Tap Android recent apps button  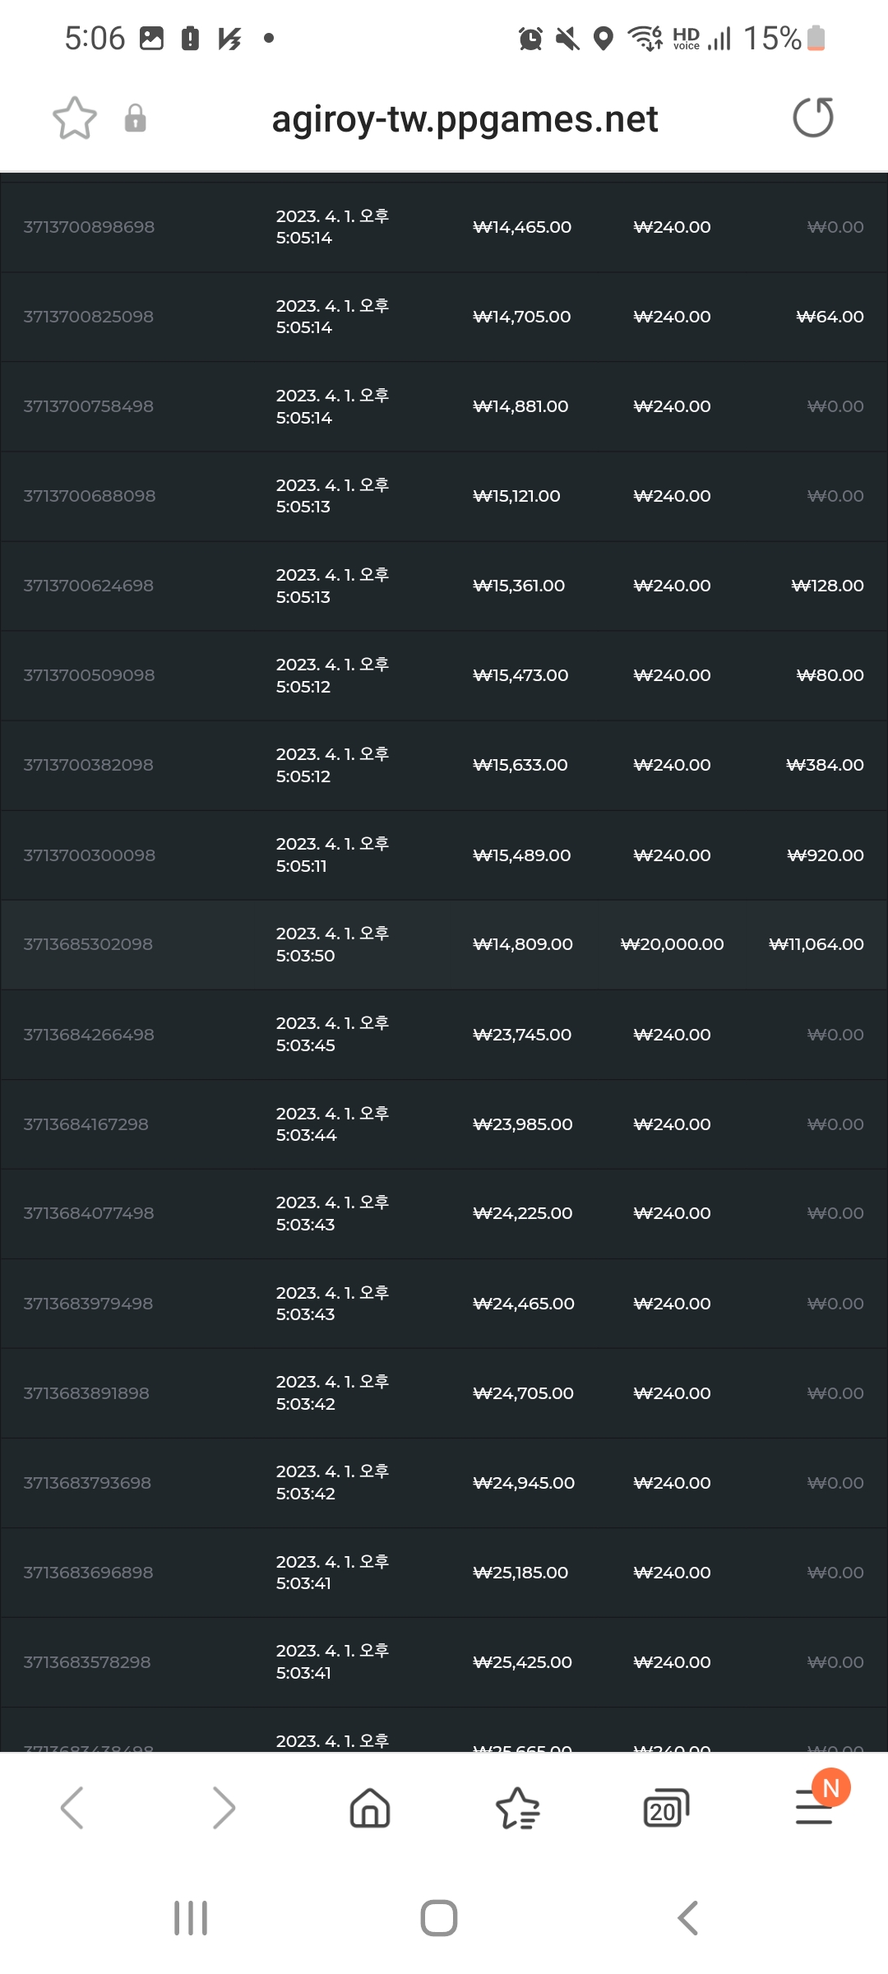[191, 1918]
